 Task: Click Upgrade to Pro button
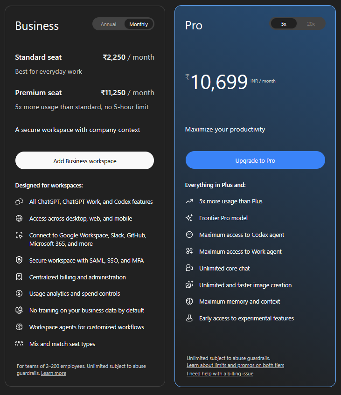pyautogui.click(x=255, y=160)
